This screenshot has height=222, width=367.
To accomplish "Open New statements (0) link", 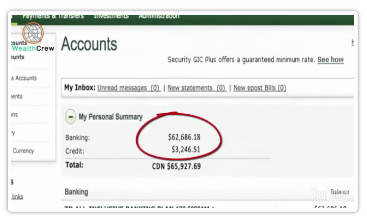I will pyautogui.click(x=197, y=88).
